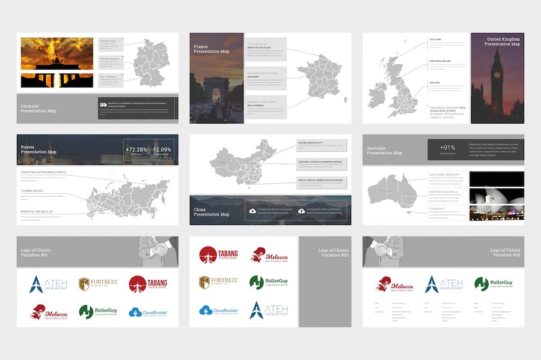The width and height of the screenshot is (541, 360).
Task: Open the Brandenburg Gate sunset photo
Action: pos(57,53)
